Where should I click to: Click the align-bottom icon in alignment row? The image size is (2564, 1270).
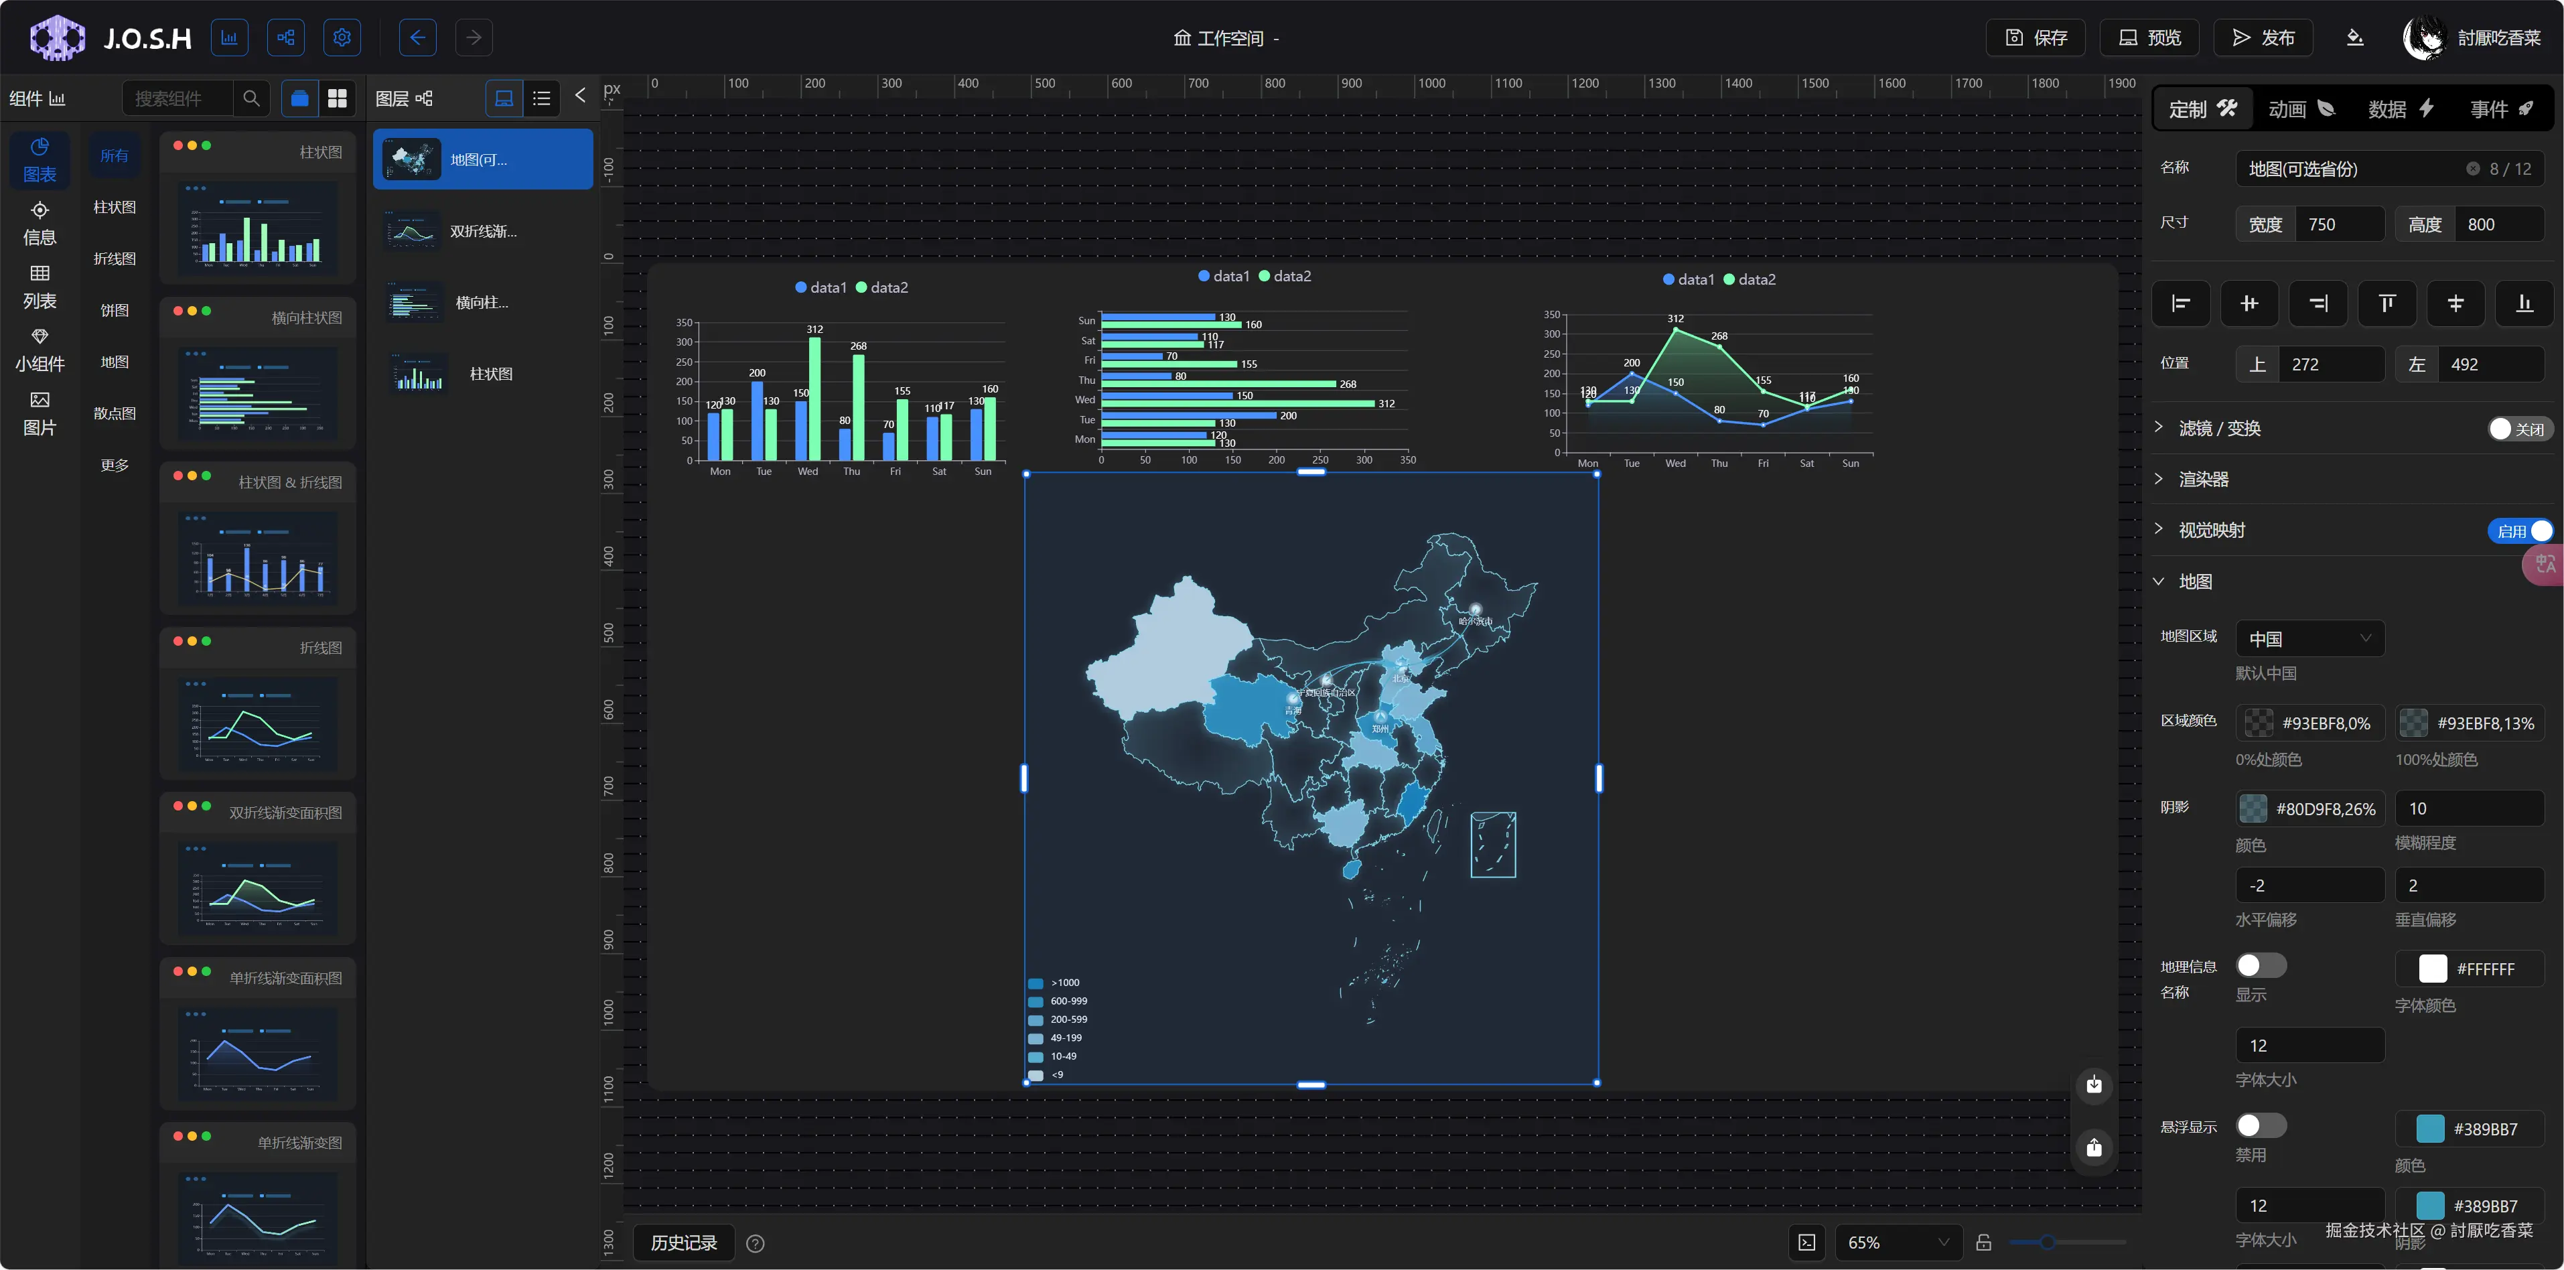(x=2523, y=303)
